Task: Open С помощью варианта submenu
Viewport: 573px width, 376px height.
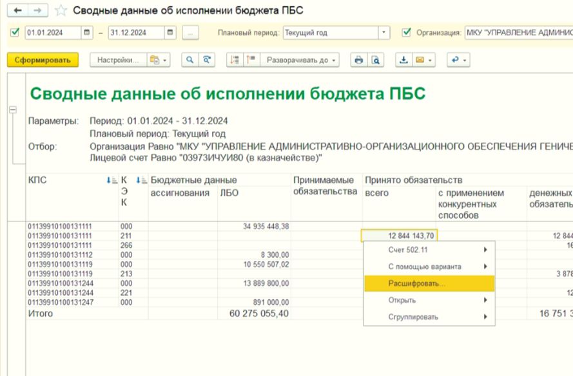Action: (x=429, y=267)
